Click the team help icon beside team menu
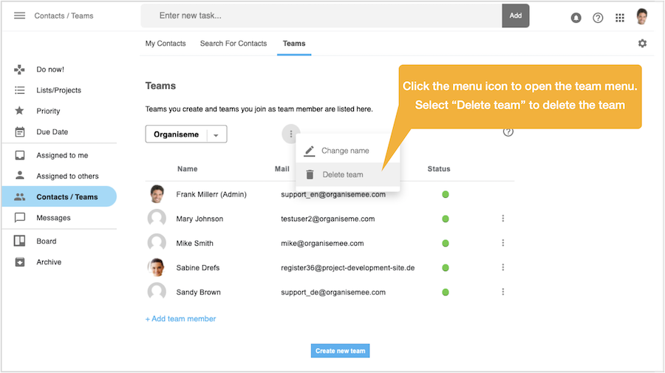The height and width of the screenshot is (373, 665). (x=508, y=132)
